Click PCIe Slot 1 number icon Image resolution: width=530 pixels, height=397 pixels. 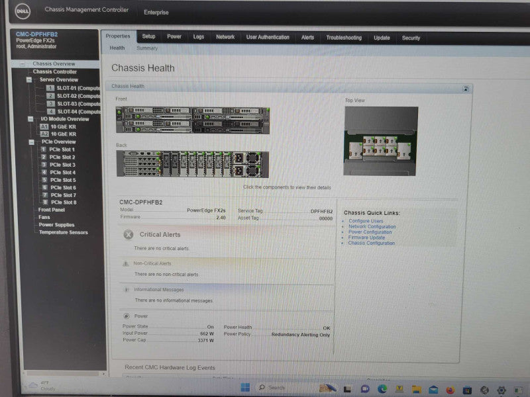coord(43,150)
